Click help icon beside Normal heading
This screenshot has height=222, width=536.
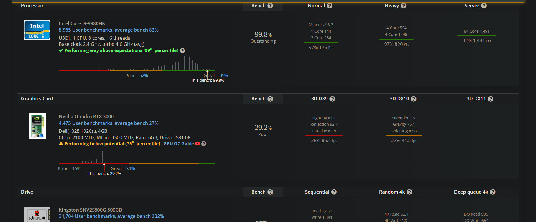[330, 6]
